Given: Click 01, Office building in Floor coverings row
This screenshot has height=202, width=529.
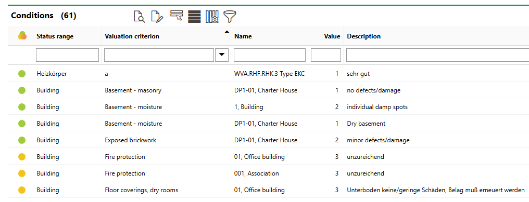Looking at the screenshot, I should click(x=259, y=190).
